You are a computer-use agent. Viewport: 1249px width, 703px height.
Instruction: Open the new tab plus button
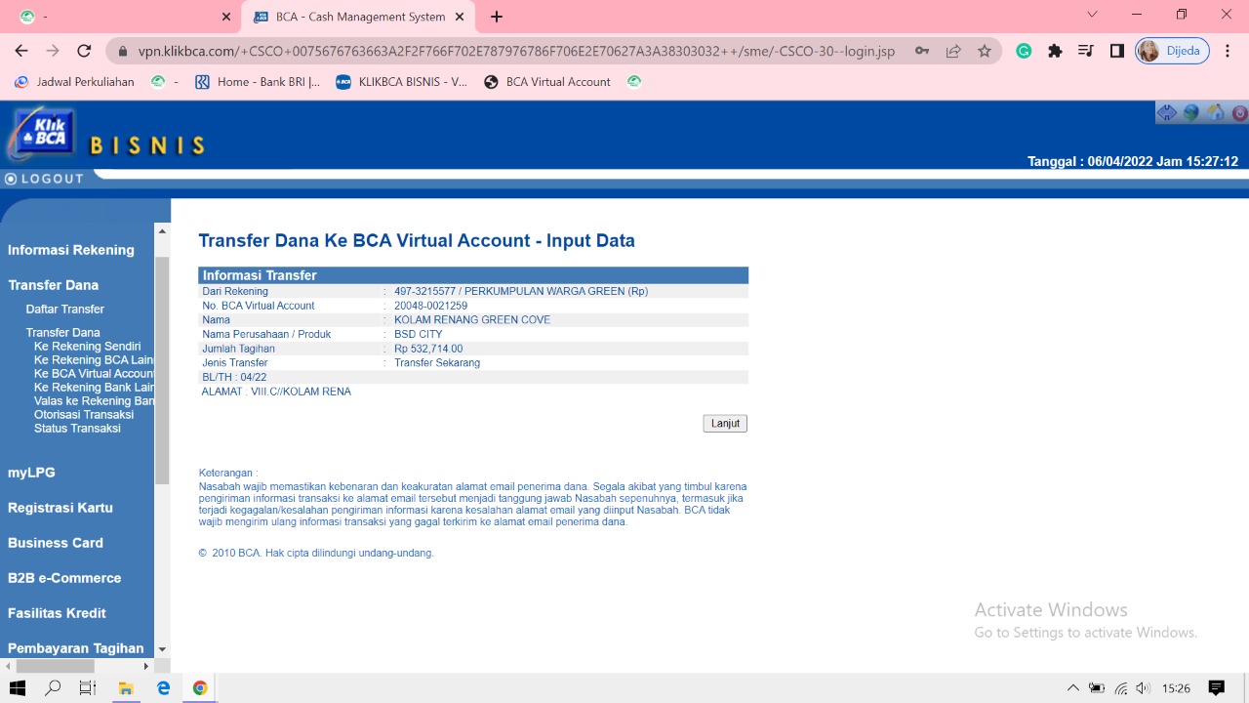pyautogui.click(x=497, y=17)
